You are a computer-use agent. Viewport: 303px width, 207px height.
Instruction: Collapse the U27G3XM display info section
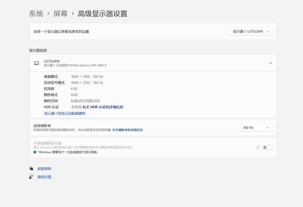coord(270,63)
